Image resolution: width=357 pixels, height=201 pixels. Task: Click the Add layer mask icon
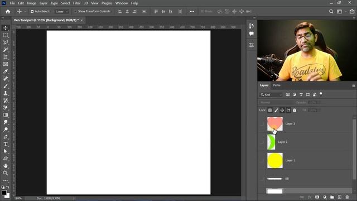pos(317,197)
